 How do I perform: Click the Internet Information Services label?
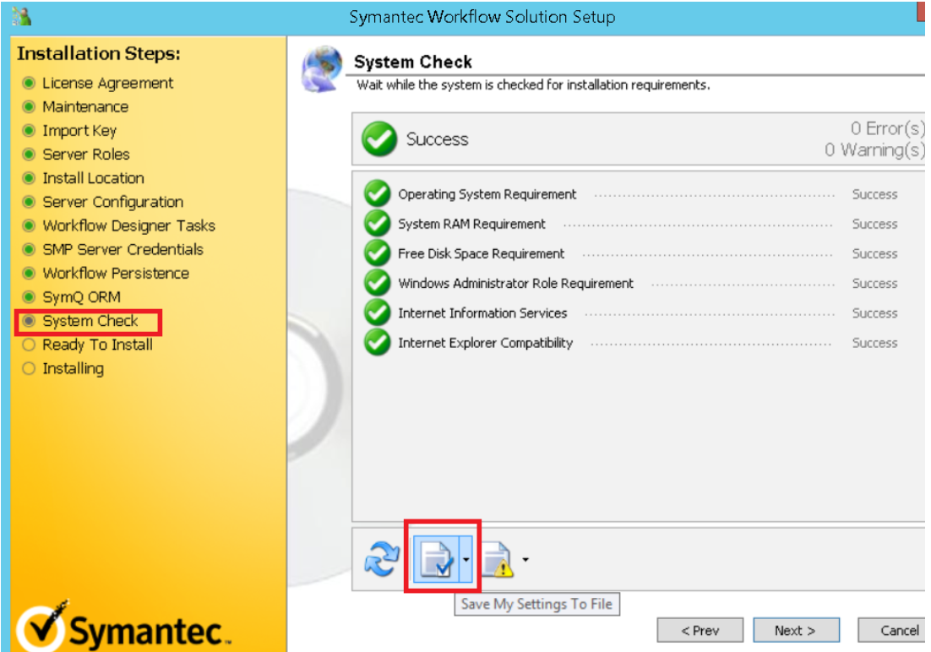[482, 313]
